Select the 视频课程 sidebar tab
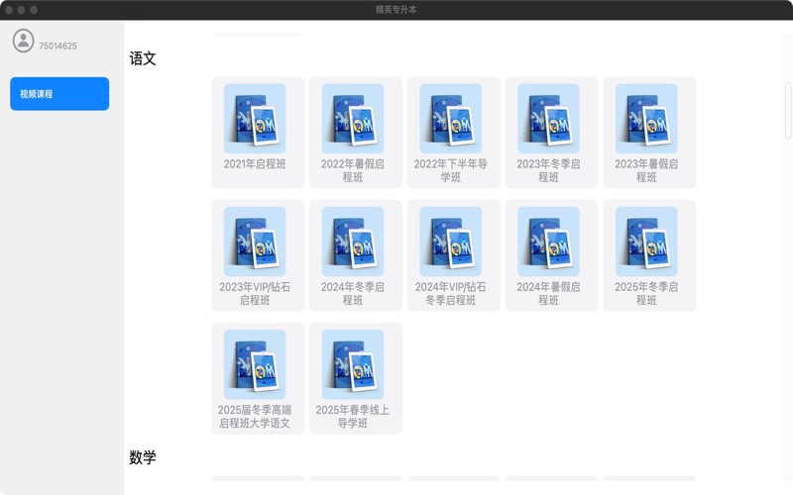Screen dimensions: 793x495 click(59, 94)
